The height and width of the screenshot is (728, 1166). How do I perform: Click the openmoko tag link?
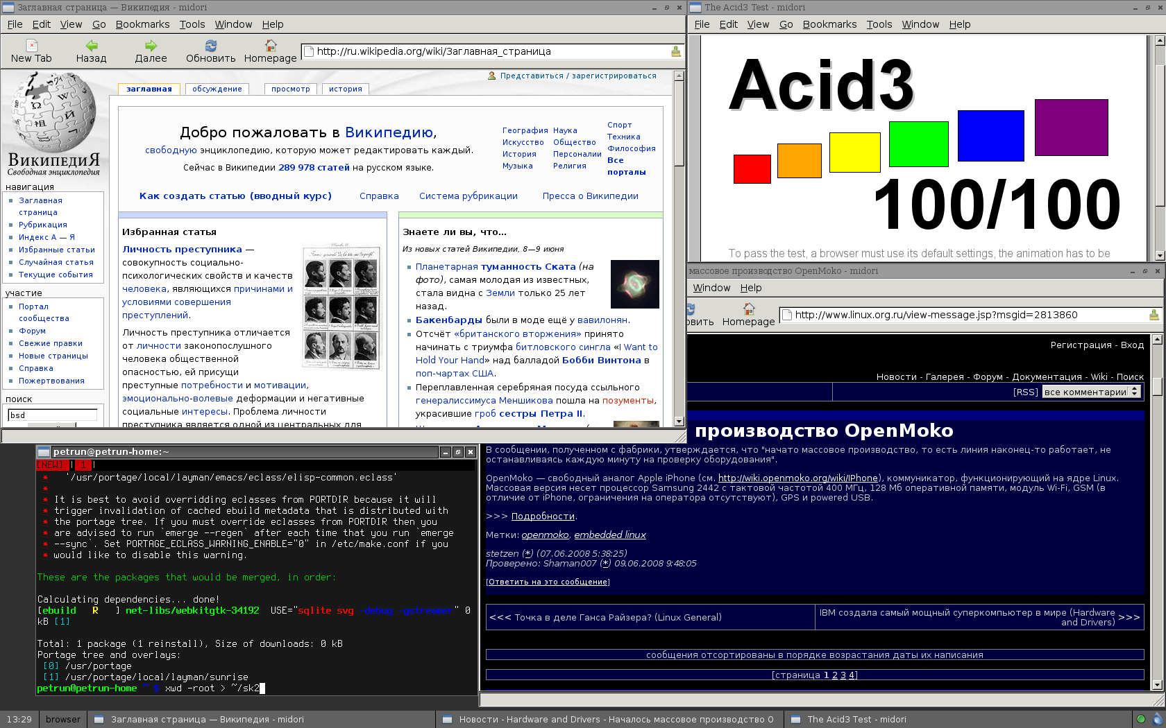[545, 535]
